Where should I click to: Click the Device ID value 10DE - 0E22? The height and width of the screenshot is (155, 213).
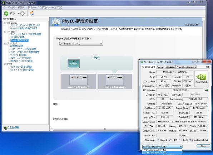pyautogui.click(x=163, y=95)
